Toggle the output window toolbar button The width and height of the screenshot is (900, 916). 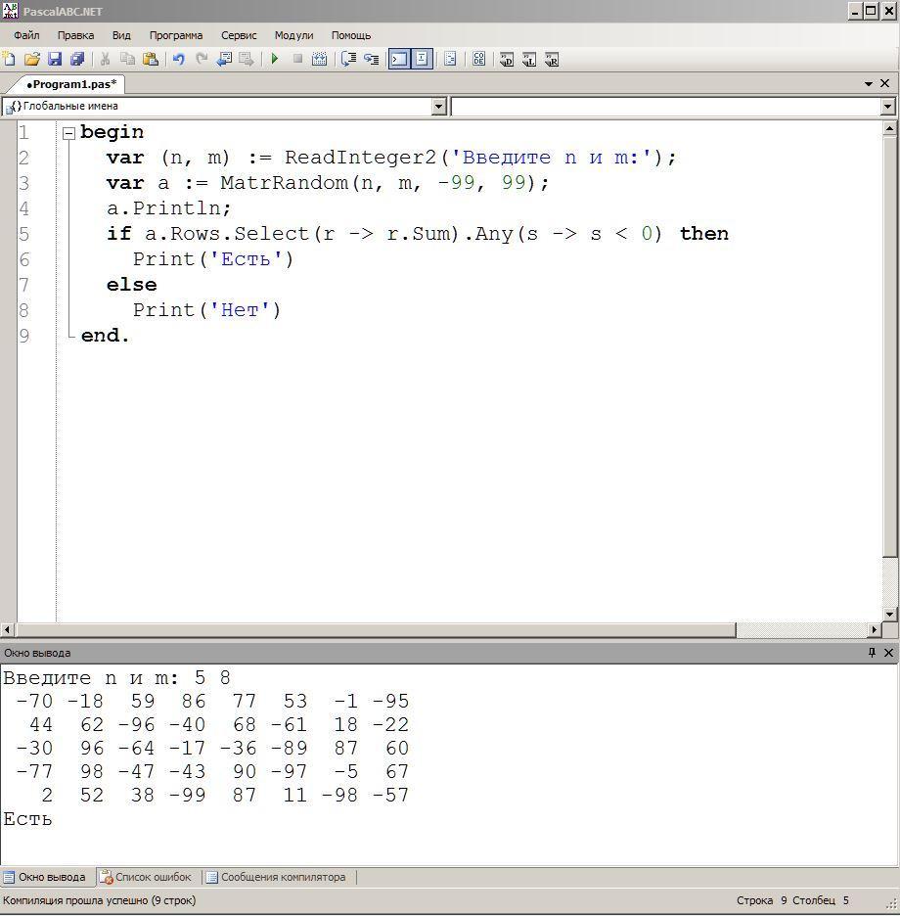(399, 59)
